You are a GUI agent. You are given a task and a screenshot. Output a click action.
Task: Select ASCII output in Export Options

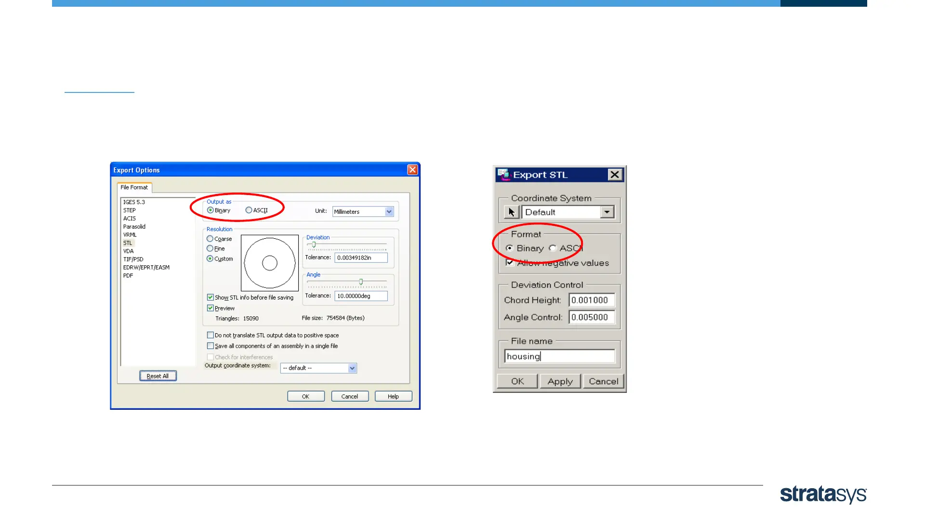249,210
